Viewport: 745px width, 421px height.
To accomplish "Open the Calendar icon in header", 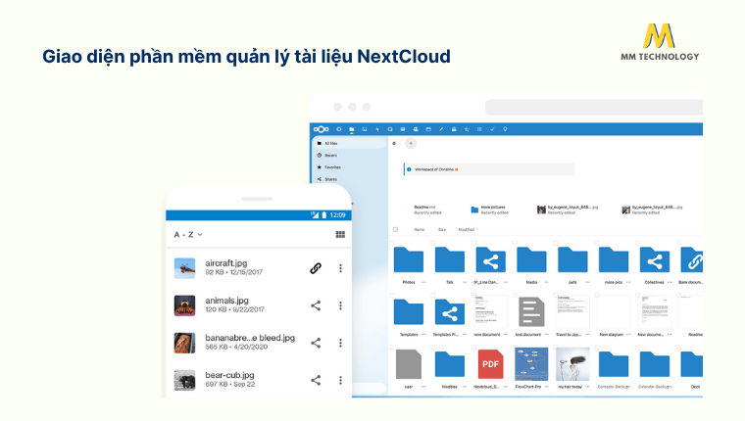I will pyautogui.click(x=428, y=129).
